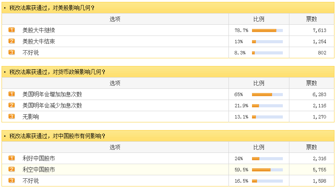Click the 65% progress bar
This screenshot has width=336, height=188.
pos(267,95)
